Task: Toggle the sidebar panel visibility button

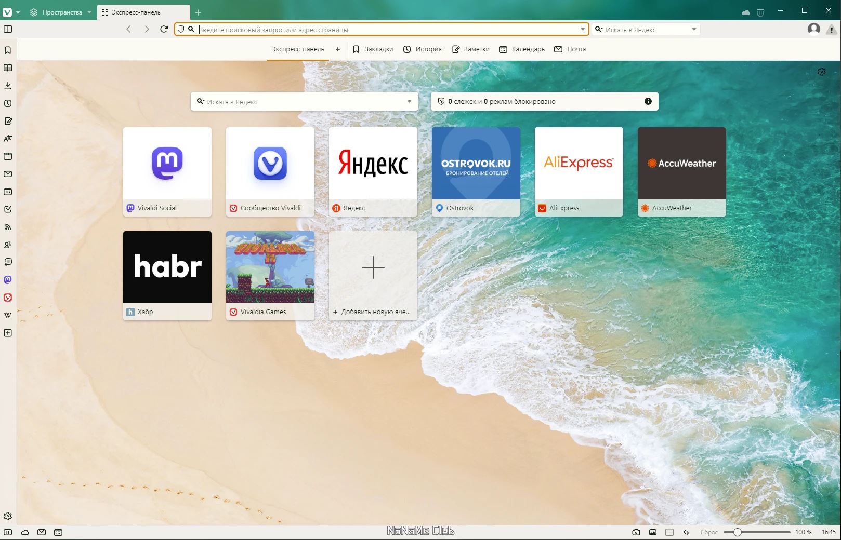Action: (x=8, y=29)
